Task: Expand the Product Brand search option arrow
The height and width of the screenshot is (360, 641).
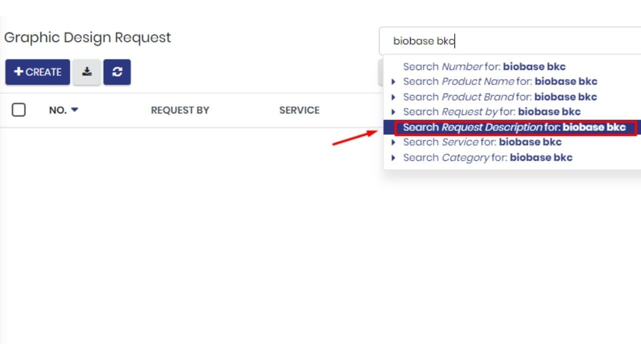Action: tap(393, 97)
